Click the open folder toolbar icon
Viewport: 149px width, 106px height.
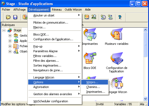(x=8, y=17)
